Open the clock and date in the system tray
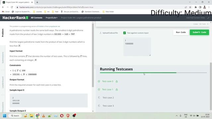This screenshot has height=119, width=212. tap(205, 116)
